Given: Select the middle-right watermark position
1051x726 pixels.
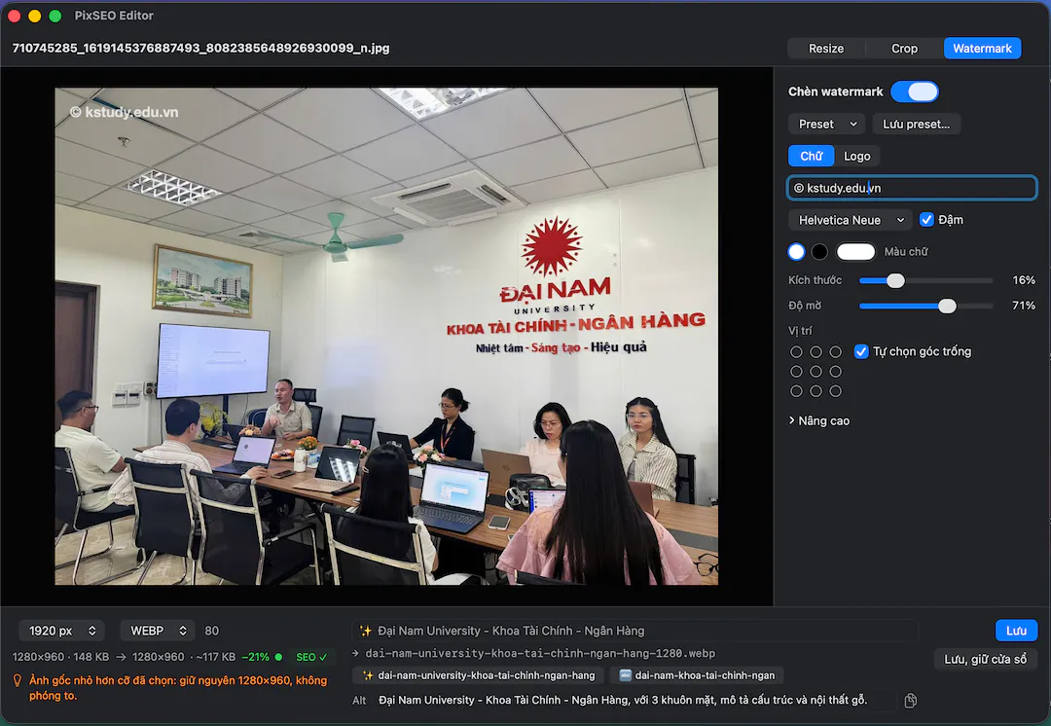Looking at the screenshot, I should [835, 372].
